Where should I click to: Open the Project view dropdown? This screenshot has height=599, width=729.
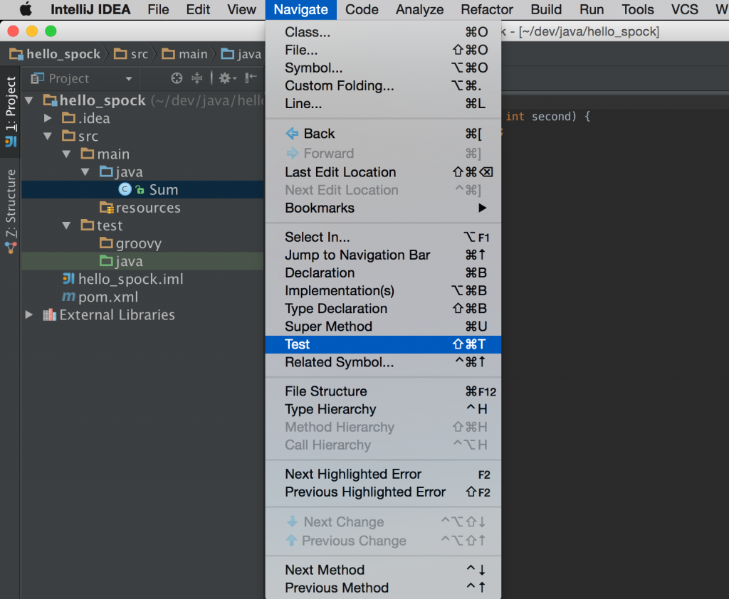click(x=129, y=79)
